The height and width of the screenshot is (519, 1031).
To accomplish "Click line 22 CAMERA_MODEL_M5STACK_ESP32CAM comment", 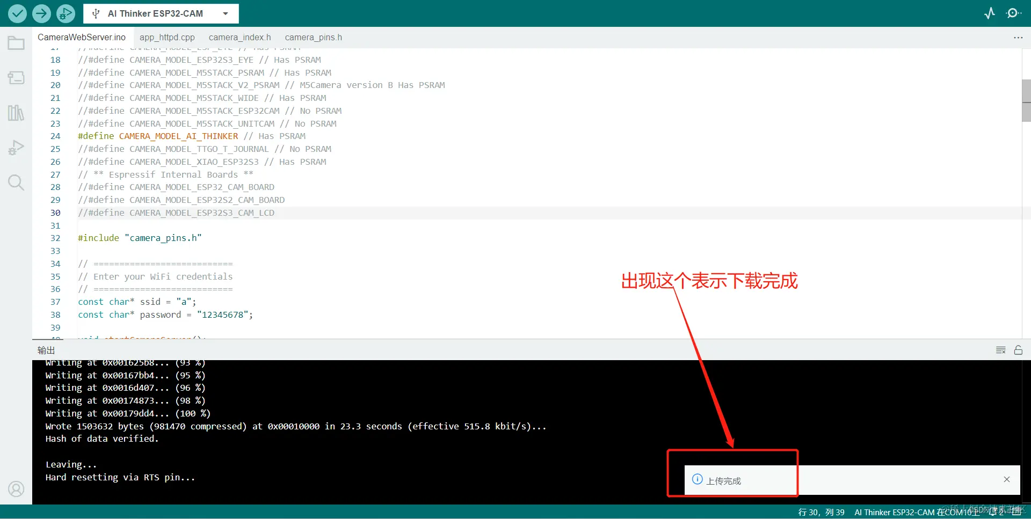I will (210, 111).
